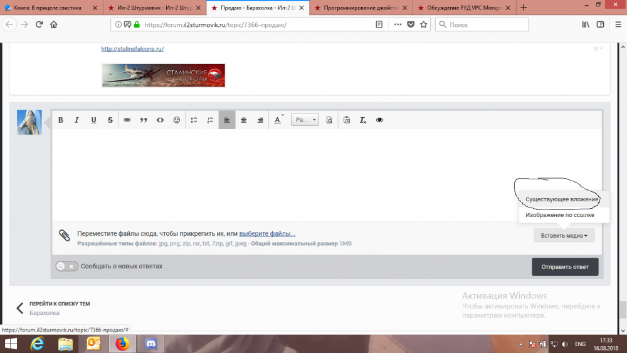627x353 pixels.
Task: Switch to the 'Обсуждение РУД VPC' tab
Action: point(464,8)
